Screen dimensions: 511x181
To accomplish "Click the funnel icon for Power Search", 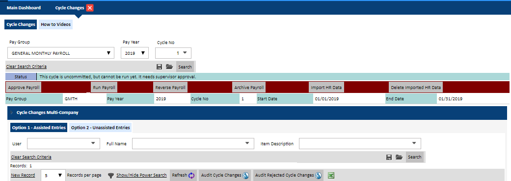I will click(111, 176).
